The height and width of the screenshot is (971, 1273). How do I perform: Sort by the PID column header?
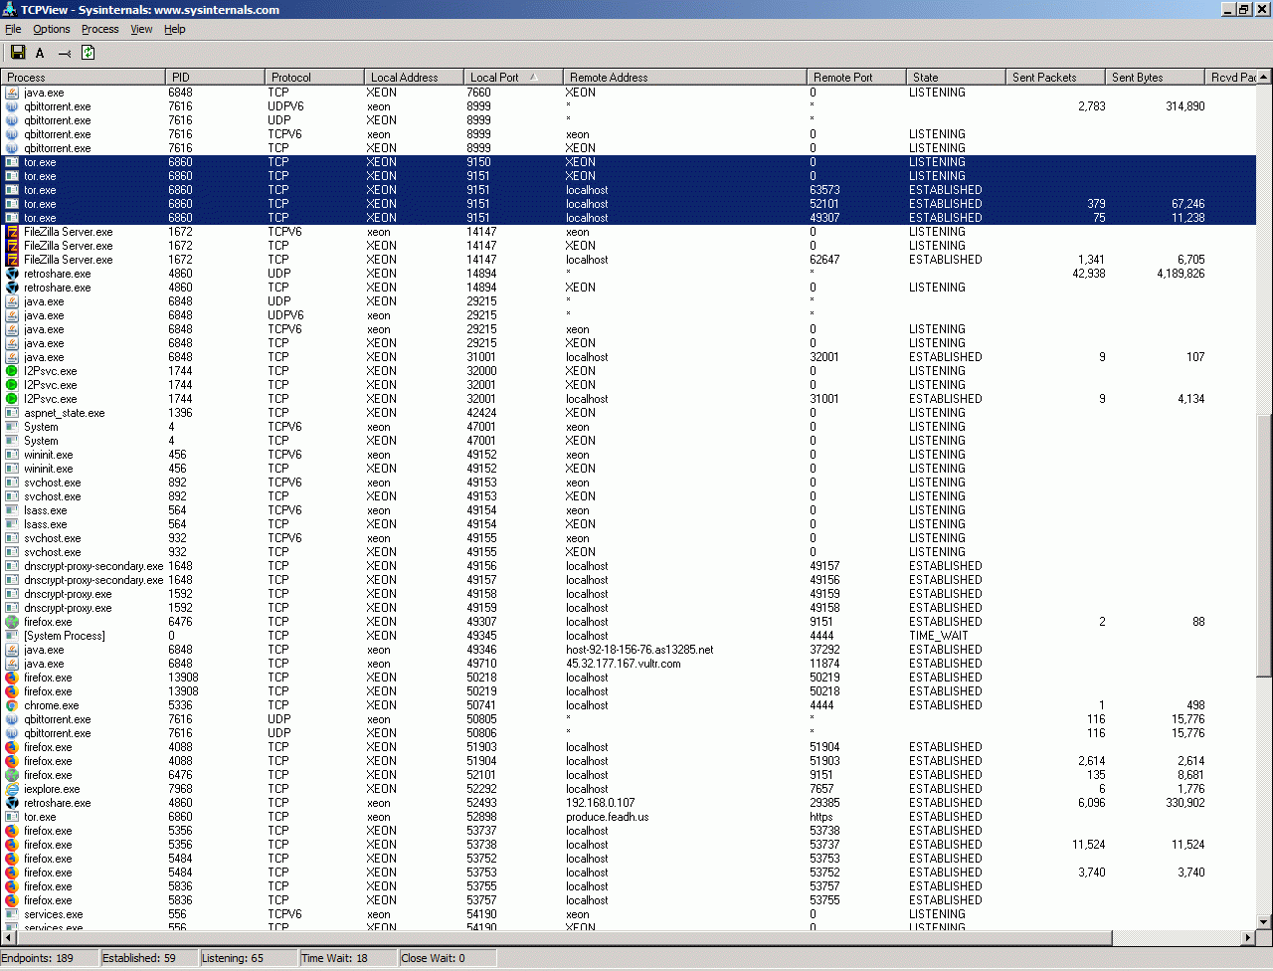click(x=215, y=77)
